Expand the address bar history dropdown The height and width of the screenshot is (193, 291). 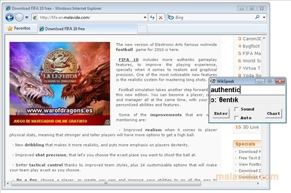pyautogui.click(x=145, y=17)
